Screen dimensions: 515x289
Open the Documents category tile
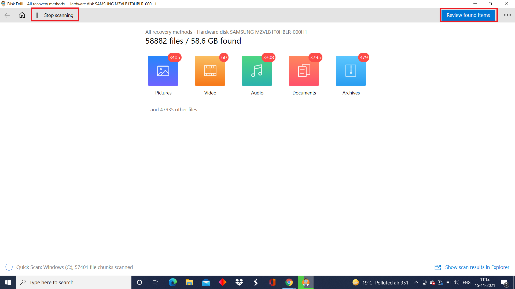(x=304, y=71)
